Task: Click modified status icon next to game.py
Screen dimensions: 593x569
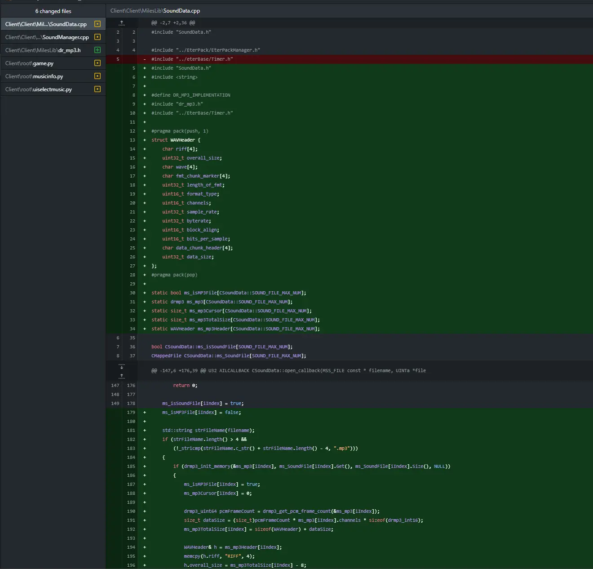Action: pos(97,63)
